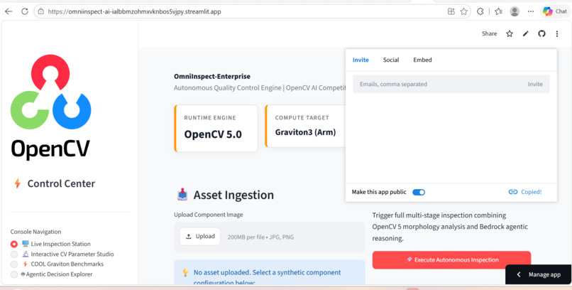Switch to the Invite tab
The image size is (572, 290).
point(361,60)
